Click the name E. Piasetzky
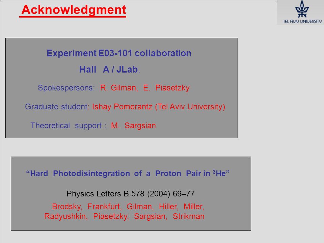This screenshot has width=324, height=243. 166,88
